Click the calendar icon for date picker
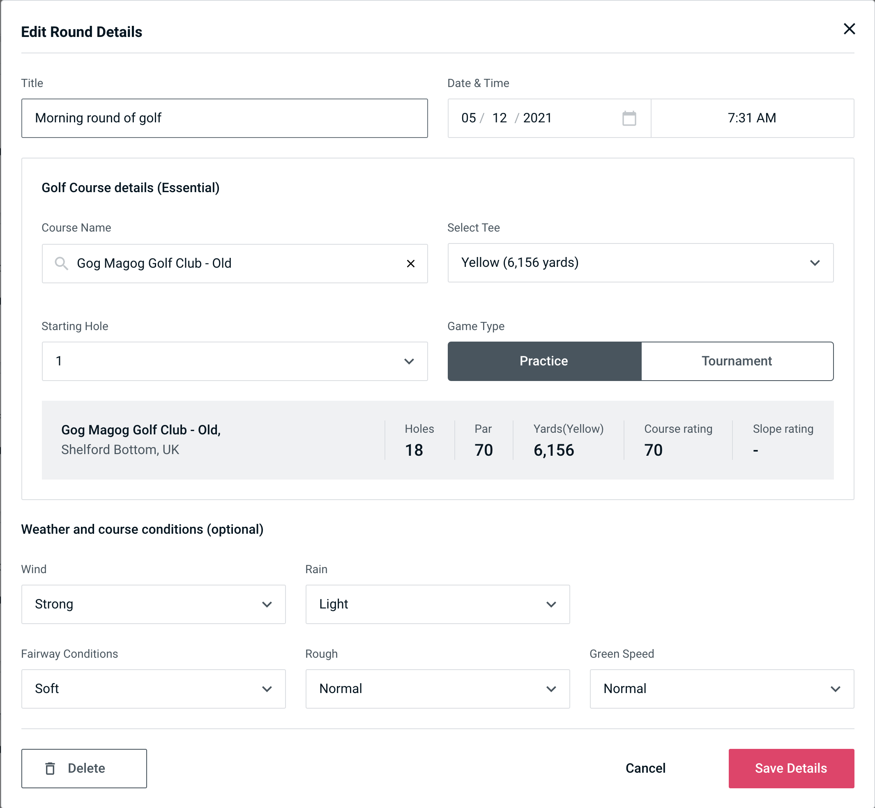The height and width of the screenshot is (808, 875). point(630,118)
